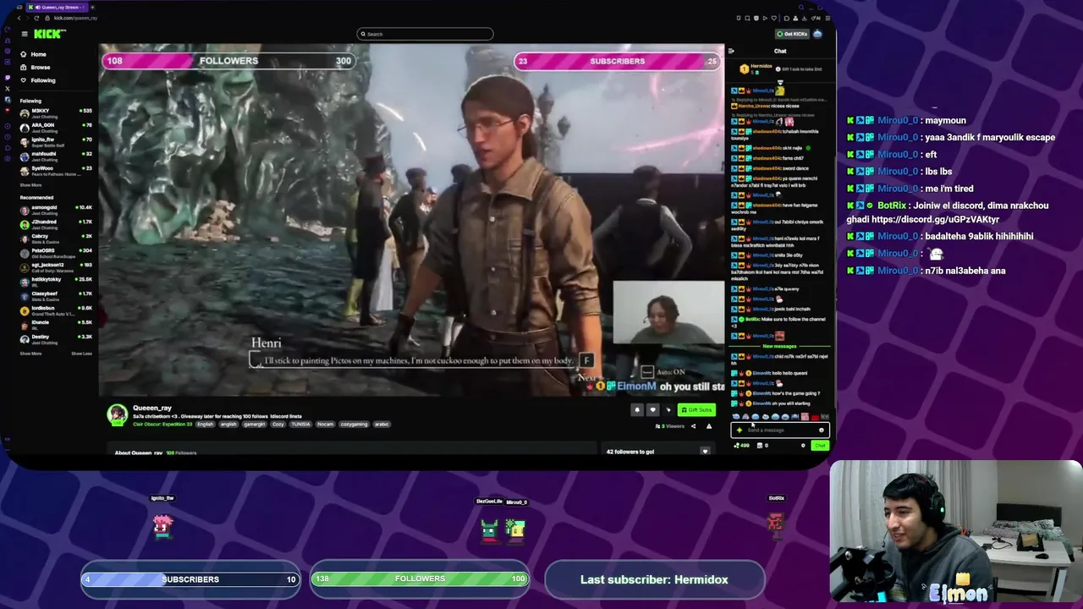This screenshot has width=1083, height=609.
Task: Toggle the notification bell under the video
Action: click(x=637, y=410)
